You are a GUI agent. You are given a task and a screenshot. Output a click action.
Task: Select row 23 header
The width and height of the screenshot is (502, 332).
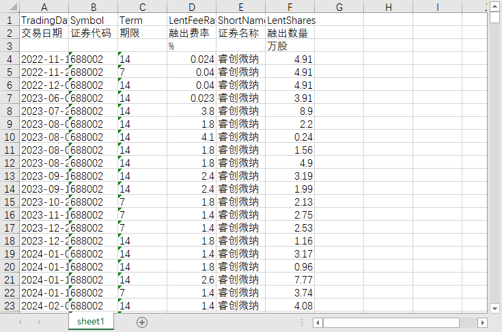pyautogui.click(x=10, y=306)
